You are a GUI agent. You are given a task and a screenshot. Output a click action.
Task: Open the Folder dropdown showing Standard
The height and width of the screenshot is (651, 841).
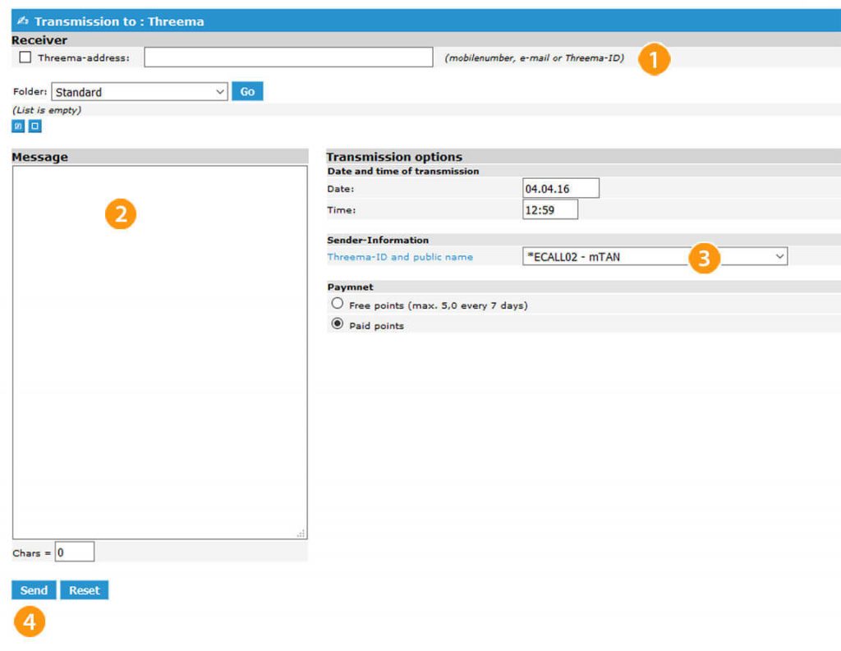point(140,92)
